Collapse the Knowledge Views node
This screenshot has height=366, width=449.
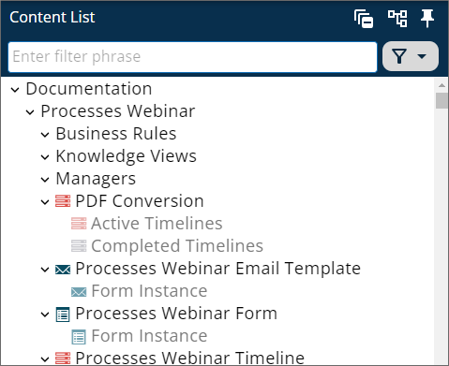(45, 157)
